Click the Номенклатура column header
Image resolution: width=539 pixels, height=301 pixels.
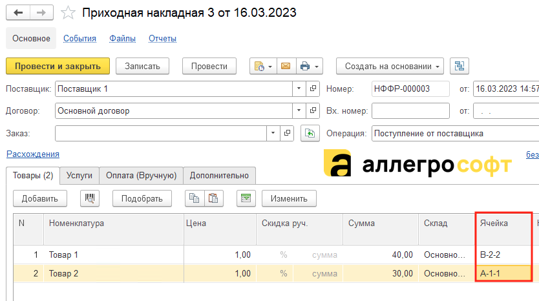click(x=114, y=229)
